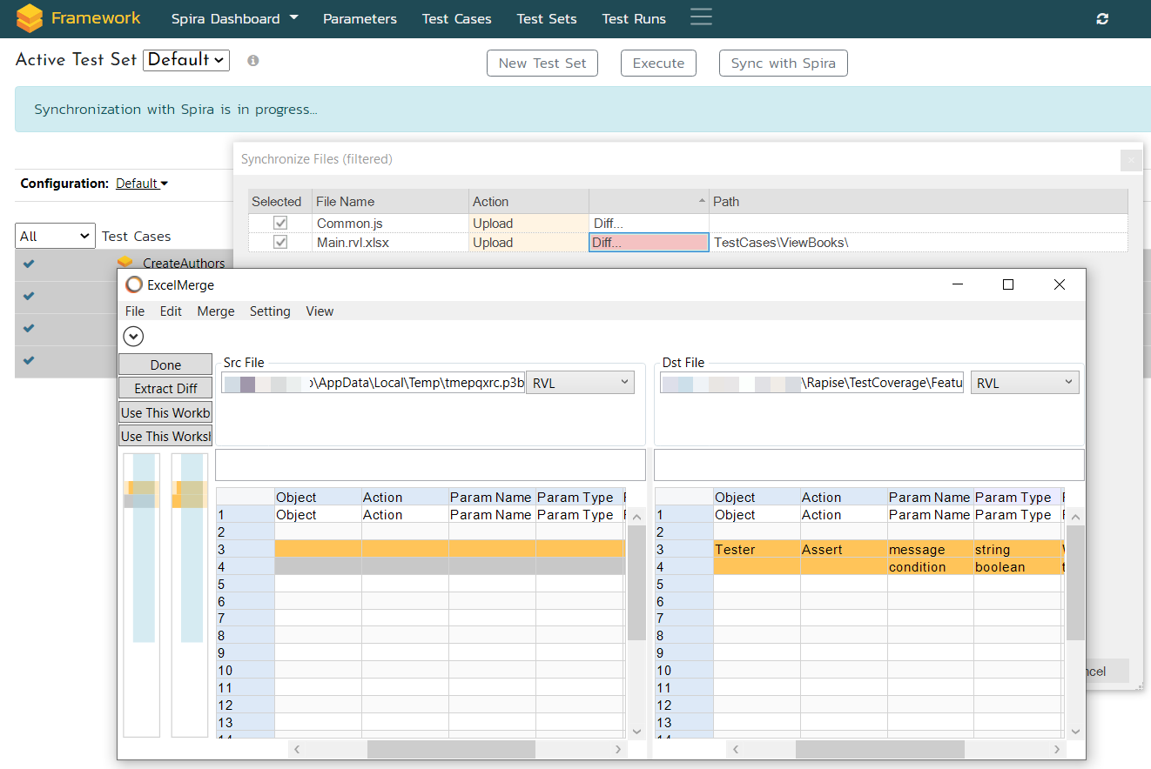Click the Extract Diff button
1151x769 pixels.
pos(165,389)
